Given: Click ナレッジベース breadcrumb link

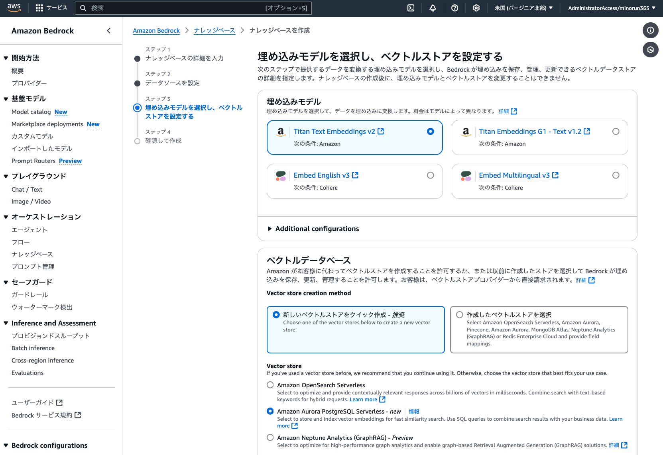Looking at the screenshot, I should (x=214, y=31).
